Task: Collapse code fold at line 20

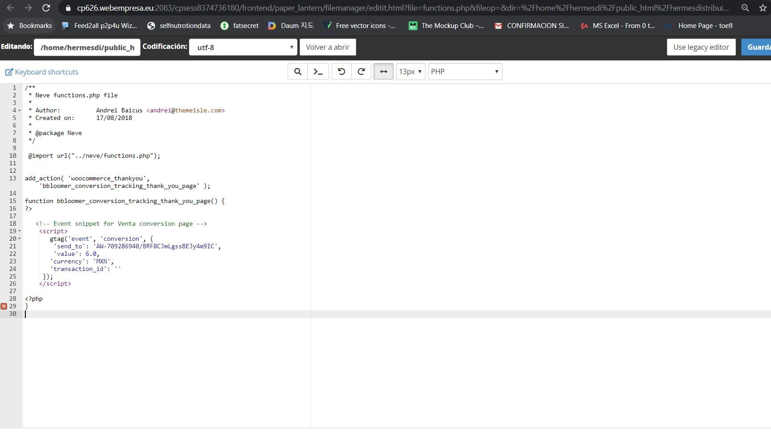Action: tap(20, 239)
